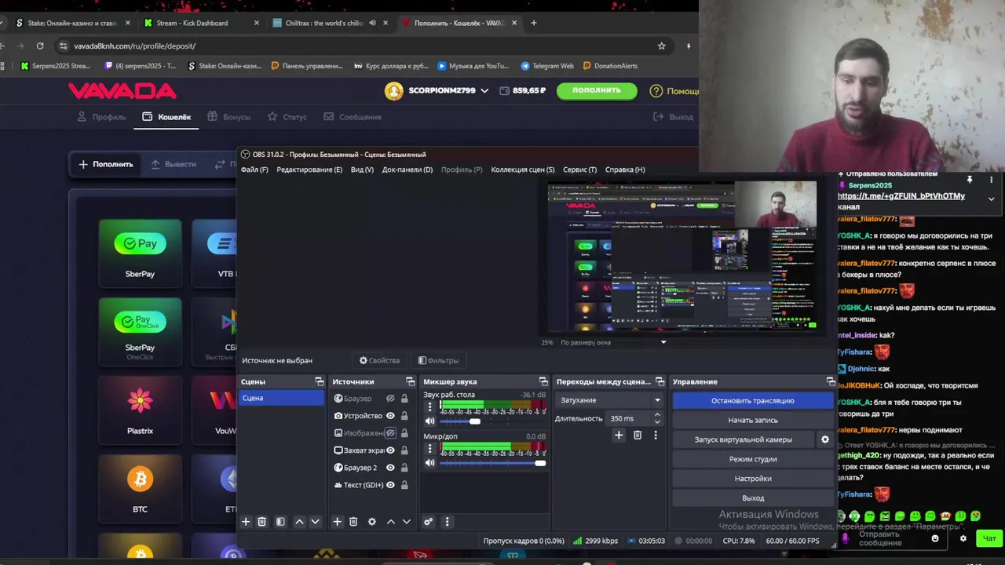
Task: Expand pinned chat message chevron
Action: pos(991,199)
